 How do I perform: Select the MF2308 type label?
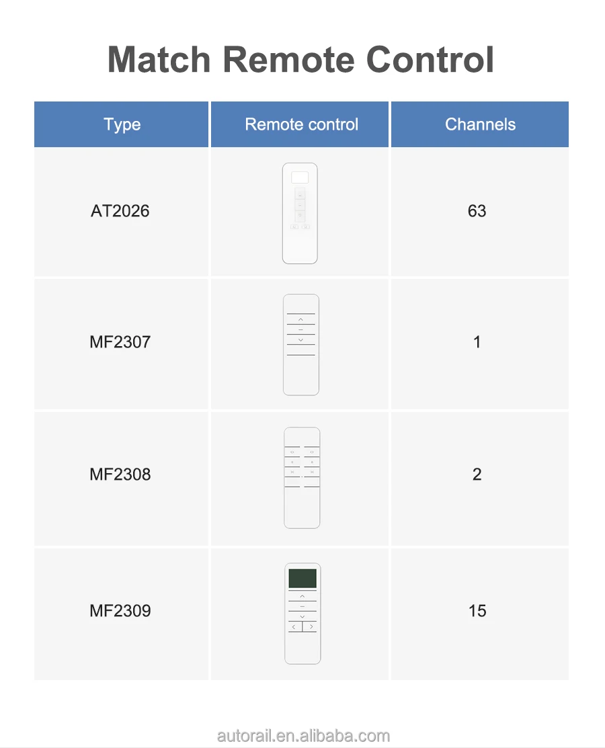[x=120, y=474]
